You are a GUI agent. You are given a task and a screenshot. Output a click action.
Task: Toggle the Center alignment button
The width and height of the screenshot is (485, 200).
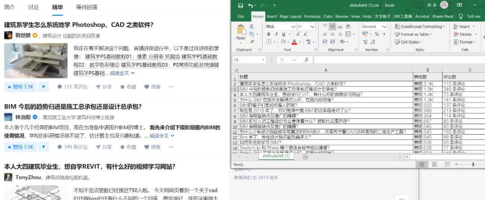point(332,34)
